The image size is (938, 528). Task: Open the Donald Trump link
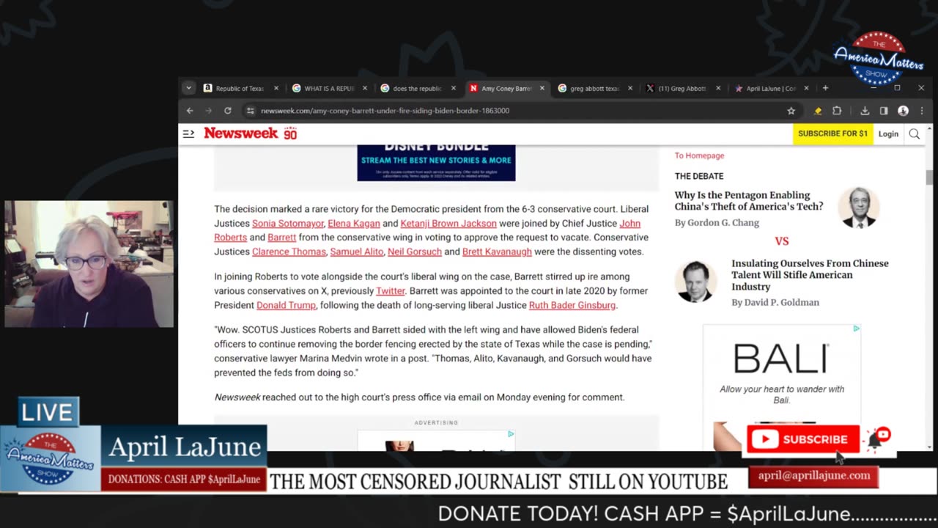pos(286,305)
